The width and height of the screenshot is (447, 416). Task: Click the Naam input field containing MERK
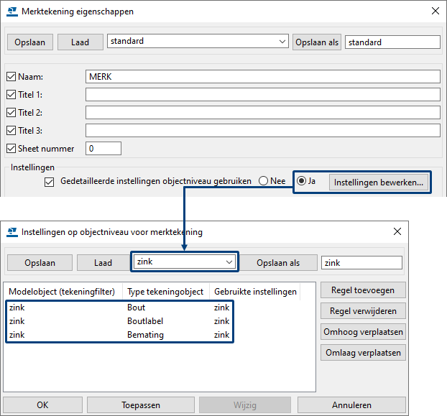pyautogui.click(x=262, y=76)
